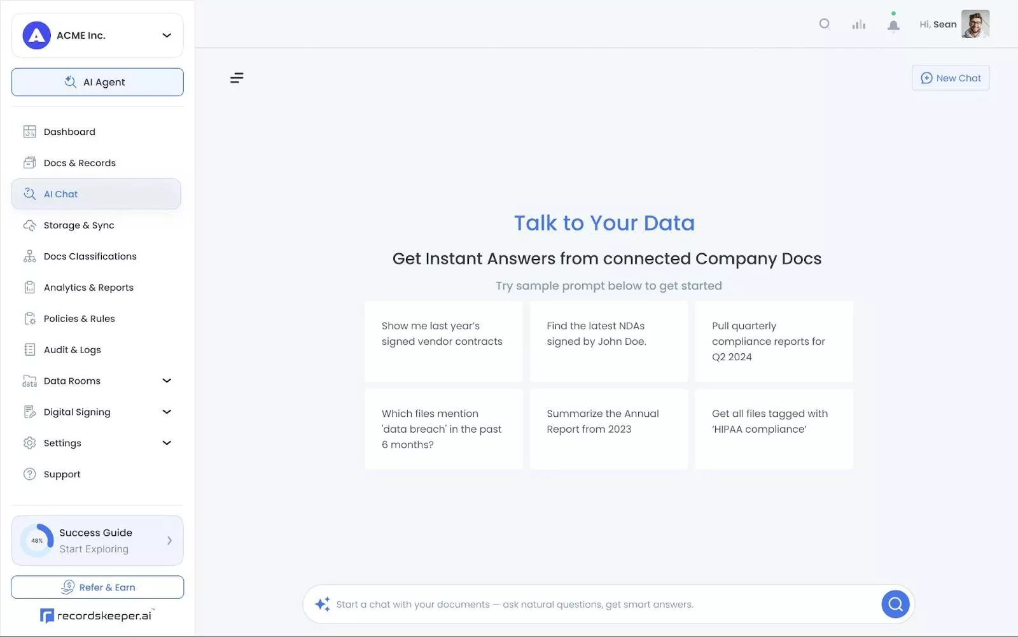
Task: Toggle the sidebar collapse hamburger icon
Action: tap(237, 78)
